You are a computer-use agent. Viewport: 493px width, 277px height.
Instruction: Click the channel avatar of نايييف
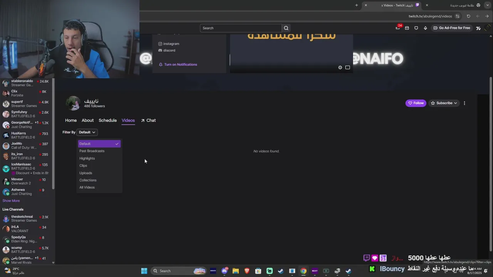click(73, 103)
